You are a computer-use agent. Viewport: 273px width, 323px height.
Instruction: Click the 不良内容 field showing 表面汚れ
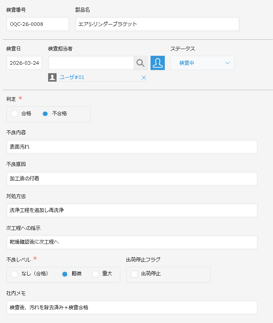click(132, 147)
